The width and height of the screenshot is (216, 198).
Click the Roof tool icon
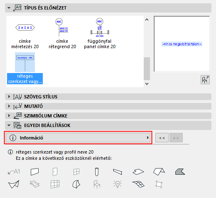point(159,172)
